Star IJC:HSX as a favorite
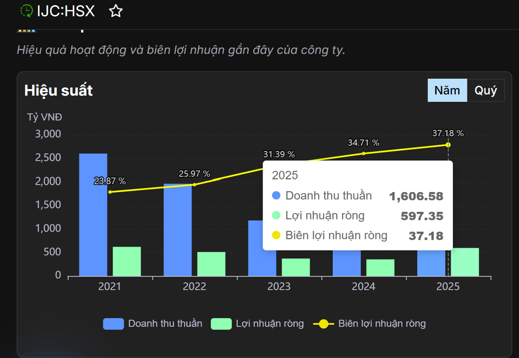 (116, 11)
